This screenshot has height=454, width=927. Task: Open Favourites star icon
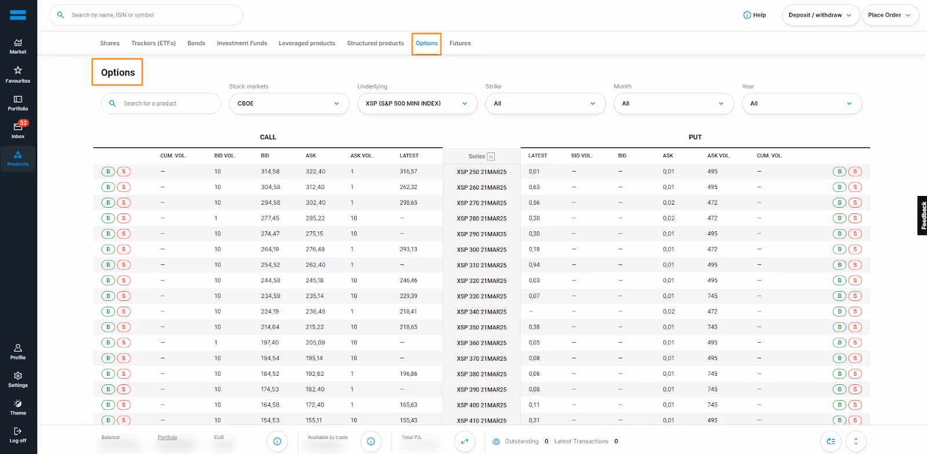(18, 70)
